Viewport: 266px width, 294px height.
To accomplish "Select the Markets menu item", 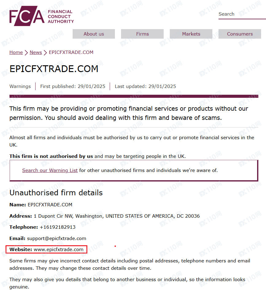I will point(191,34).
